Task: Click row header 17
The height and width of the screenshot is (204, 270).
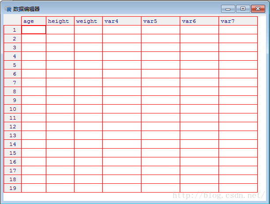Action: [13, 171]
